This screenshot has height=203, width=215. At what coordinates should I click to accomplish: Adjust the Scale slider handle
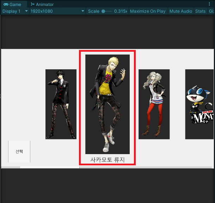tap(103, 11)
